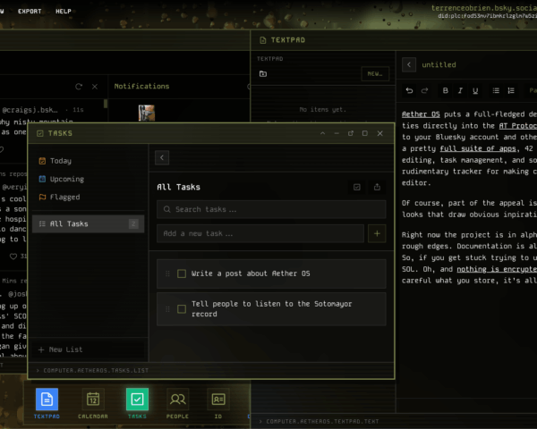This screenshot has width=537, height=429.
Task: Toggle show completed icon in All Tasks header
Action: click(357, 187)
